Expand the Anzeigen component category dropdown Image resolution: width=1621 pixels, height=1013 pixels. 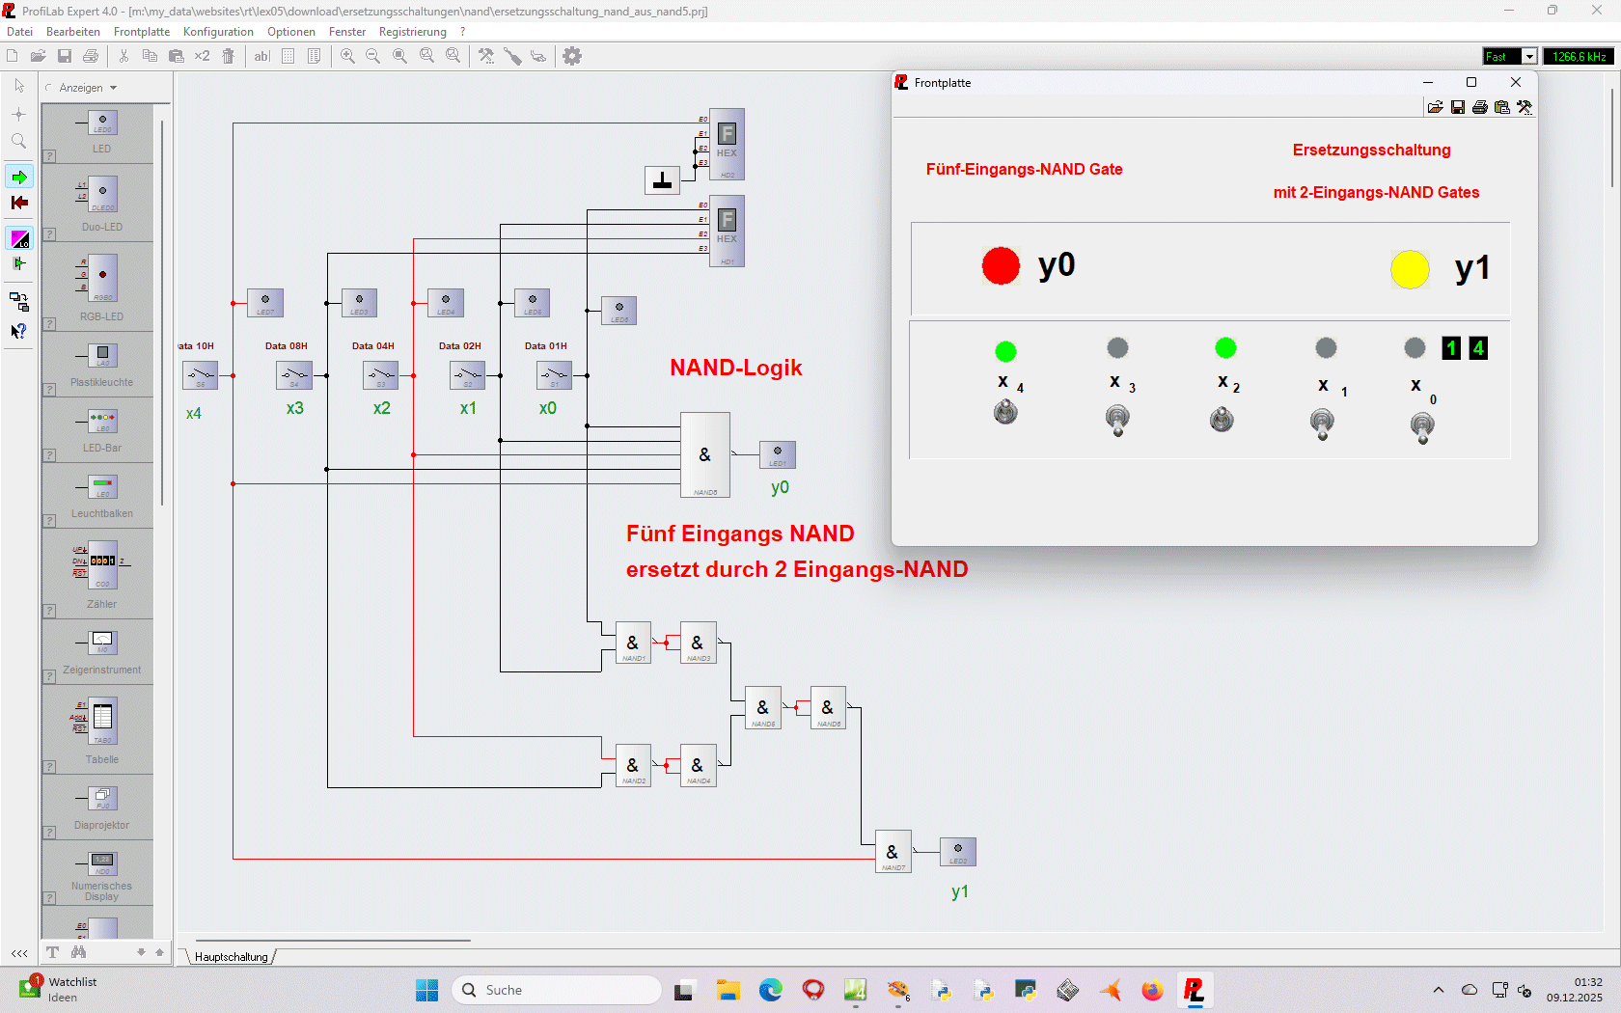(x=88, y=88)
